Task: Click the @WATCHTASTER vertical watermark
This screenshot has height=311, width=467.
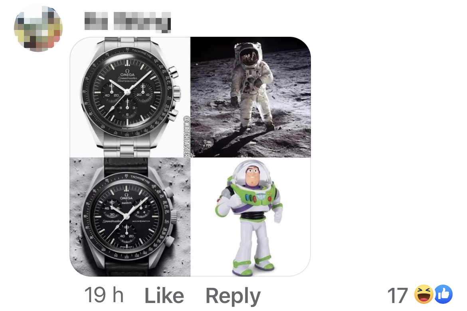Action: point(186,136)
